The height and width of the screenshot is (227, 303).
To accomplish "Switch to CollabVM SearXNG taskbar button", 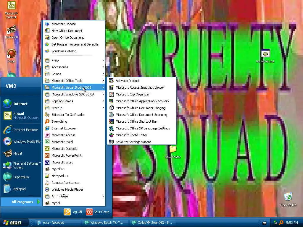I will tap(153, 223).
